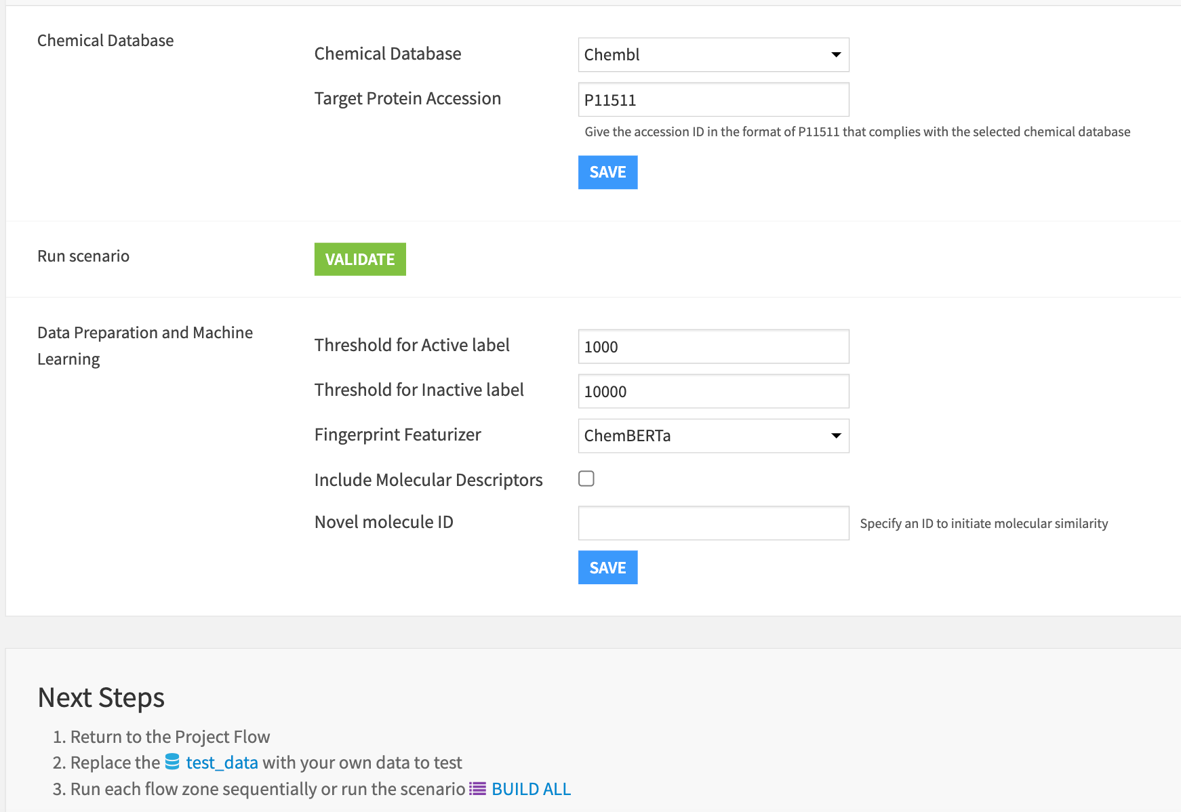Open the test_data dataset link
Viewport: 1181px width, 812px height.
[221, 763]
